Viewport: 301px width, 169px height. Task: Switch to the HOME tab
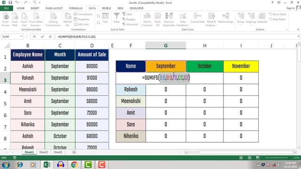pos(21,8)
